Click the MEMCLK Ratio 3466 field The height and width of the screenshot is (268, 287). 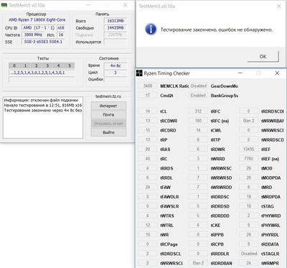click(148, 86)
